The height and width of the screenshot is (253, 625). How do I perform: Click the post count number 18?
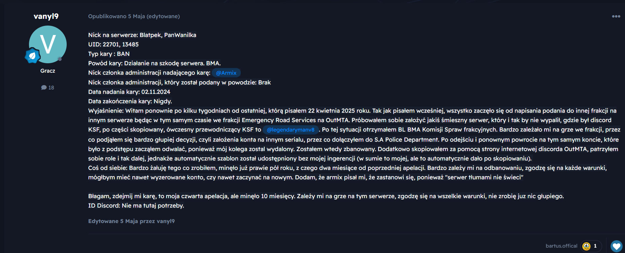51,87
